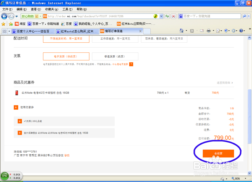
Task: Click the orange 去结算 checkout button
Action: click(x=218, y=153)
